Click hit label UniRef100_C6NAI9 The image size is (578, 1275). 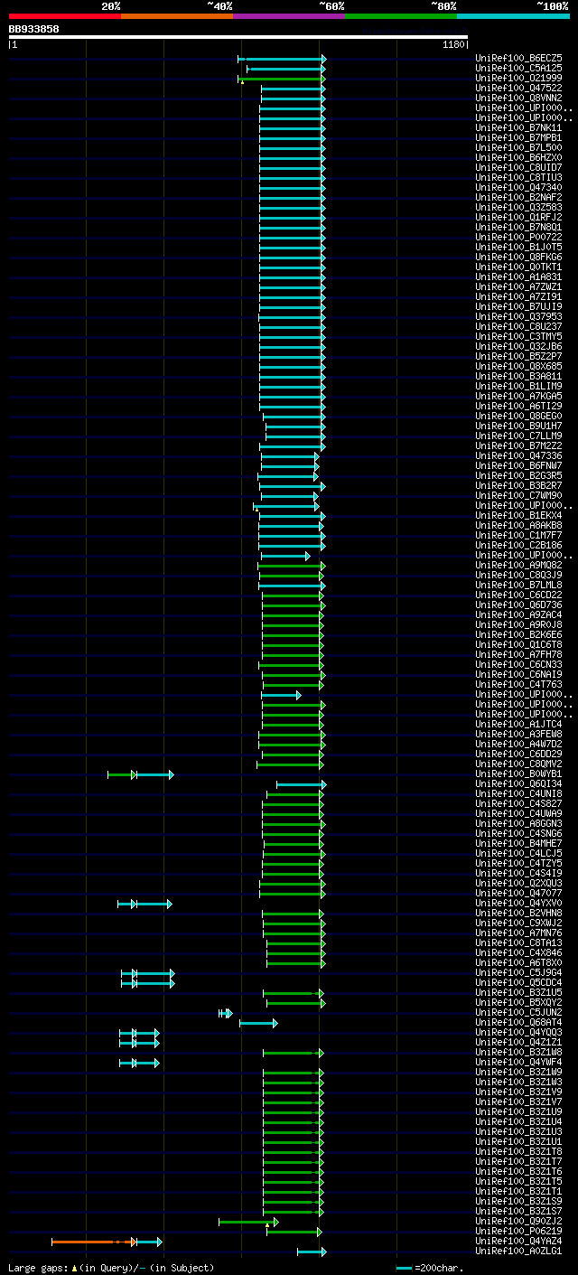pos(518,674)
